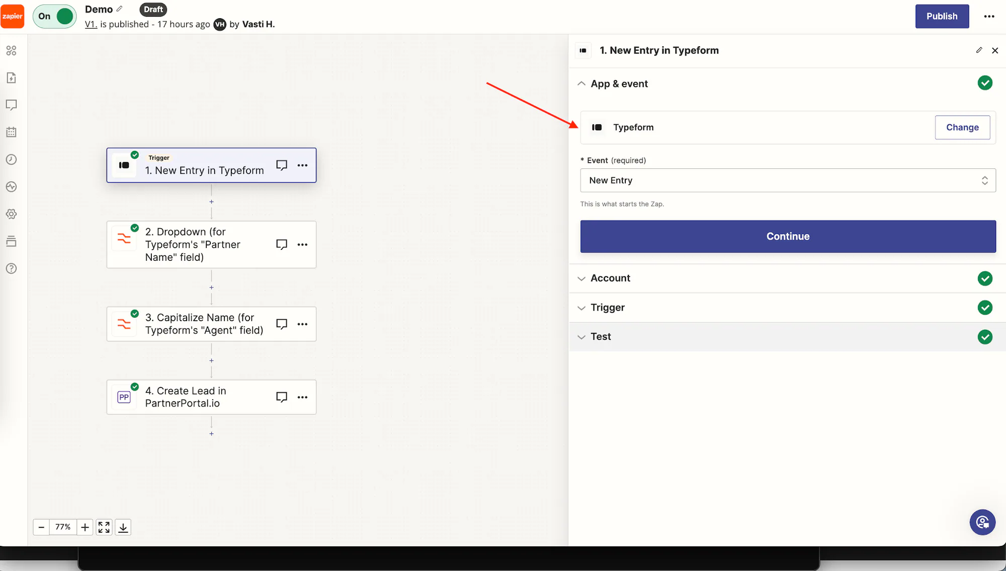Open the settings gear sidebar icon

pyautogui.click(x=11, y=214)
